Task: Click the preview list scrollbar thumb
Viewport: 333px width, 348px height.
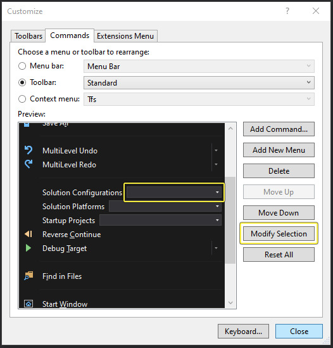Action: tap(230, 220)
